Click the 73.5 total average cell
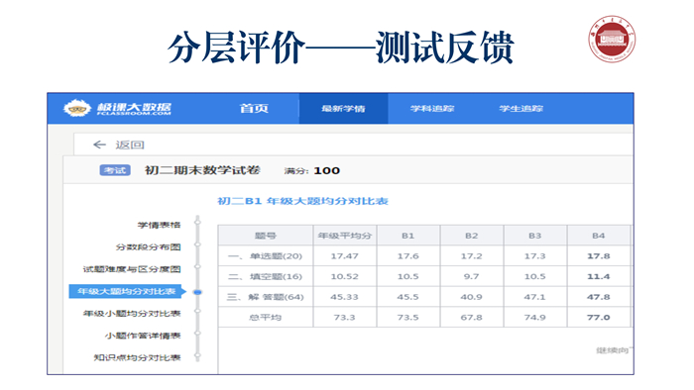The width and height of the screenshot is (694, 390). [x=408, y=317]
